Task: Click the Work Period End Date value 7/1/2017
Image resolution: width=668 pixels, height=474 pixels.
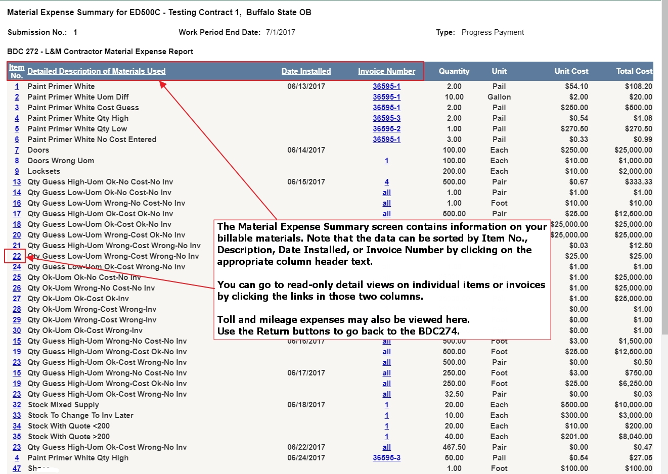Action: [281, 32]
